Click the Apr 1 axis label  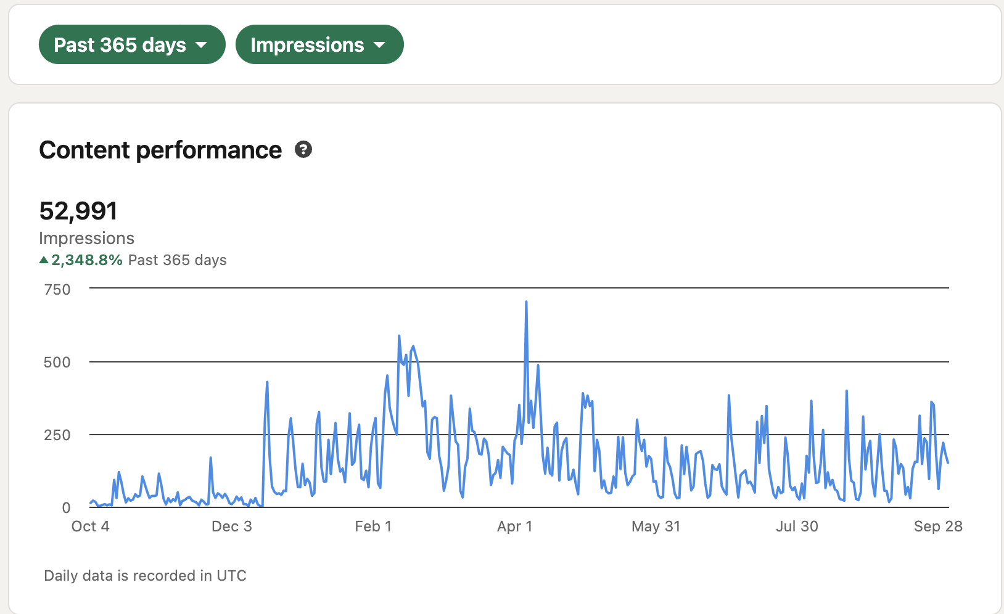click(x=515, y=526)
